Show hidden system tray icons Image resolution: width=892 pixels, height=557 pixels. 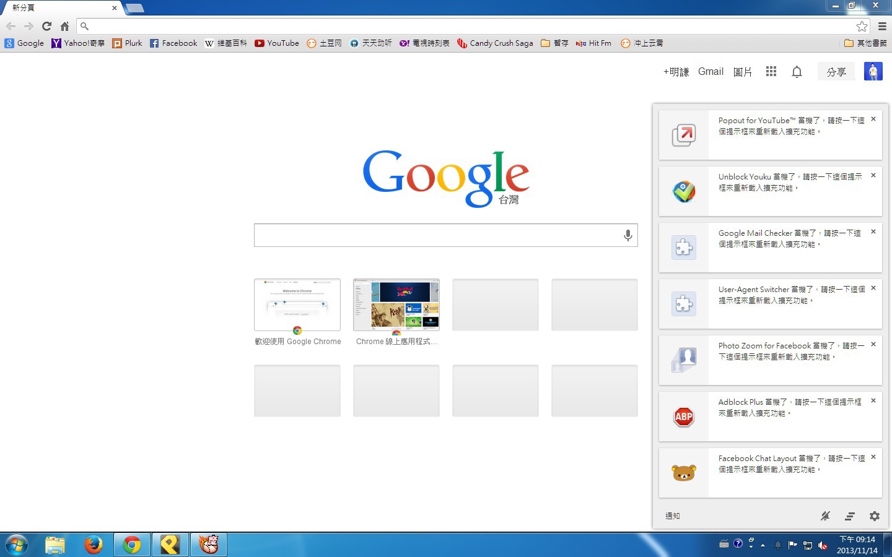point(763,545)
